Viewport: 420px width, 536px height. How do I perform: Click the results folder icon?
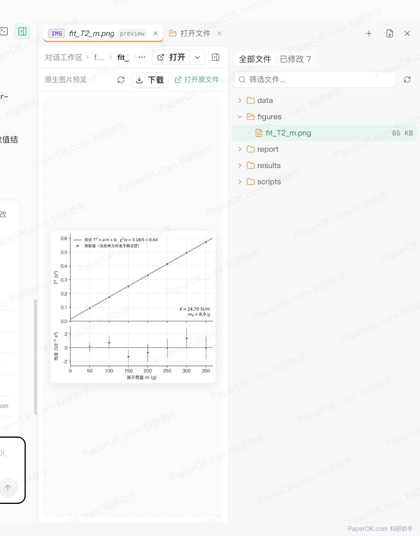(251, 165)
